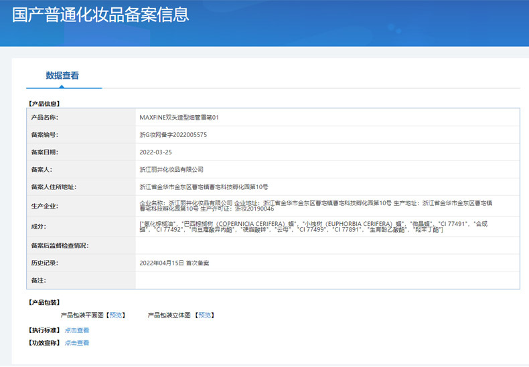The width and height of the screenshot is (529, 367).
Task: Click 点击查看 next to 执行标准
Action: 77,330
